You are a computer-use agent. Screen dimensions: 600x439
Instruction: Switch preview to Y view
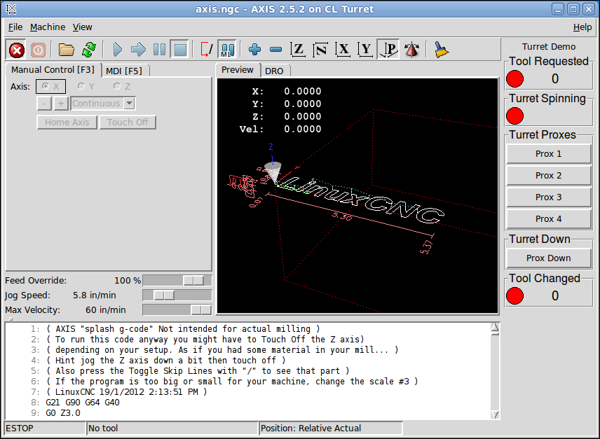tap(365, 50)
